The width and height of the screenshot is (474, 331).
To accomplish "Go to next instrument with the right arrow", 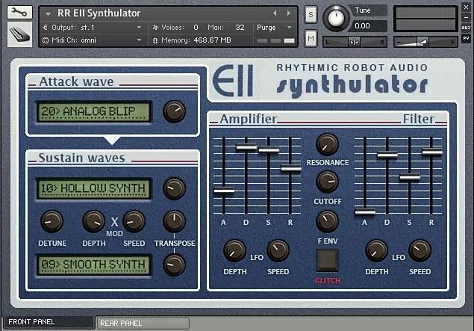I will tap(289, 13).
